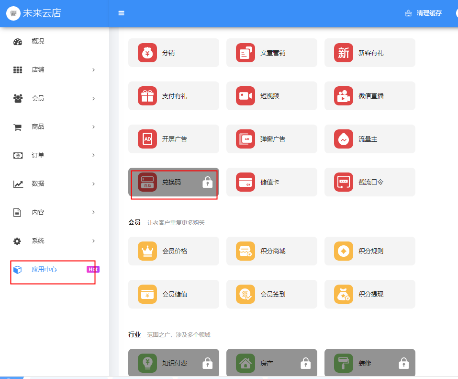Toggle the hamburger menu to collapse sidebar
The width and height of the screenshot is (458, 379).
[122, 13]
